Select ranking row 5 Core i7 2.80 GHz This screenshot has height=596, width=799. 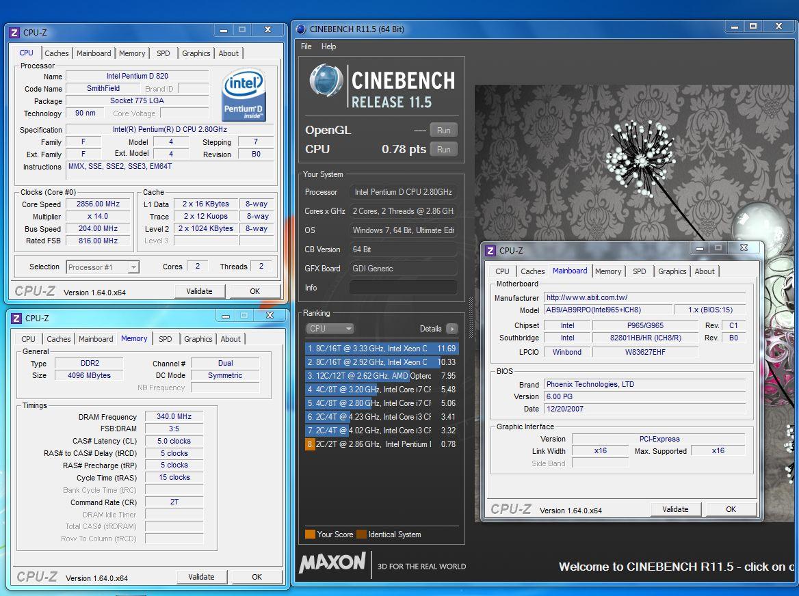[382, 403]
